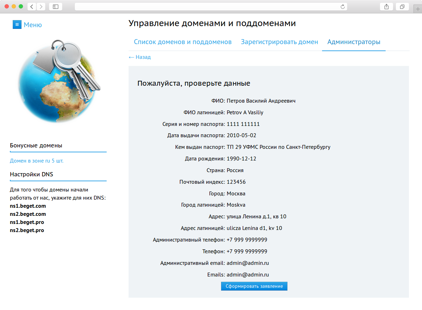Toggle the Safari sidebar button
This screenshot has width=422, height=310.
click(56, 7)
